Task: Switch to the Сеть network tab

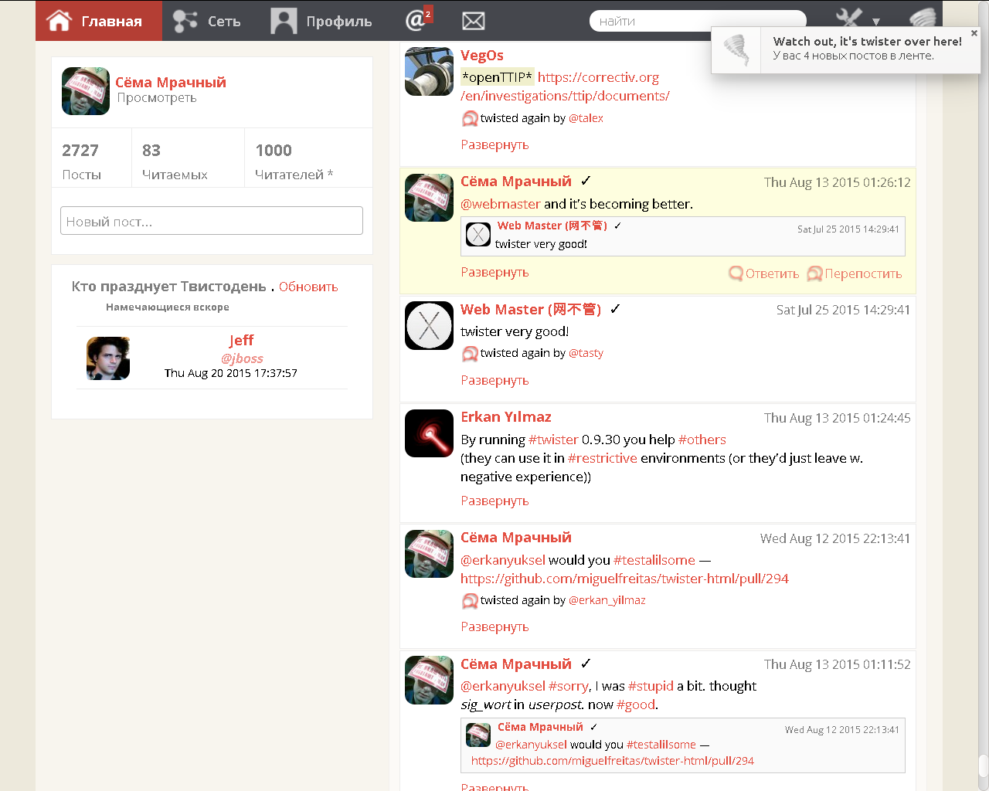Action: (x=207, y=21)
